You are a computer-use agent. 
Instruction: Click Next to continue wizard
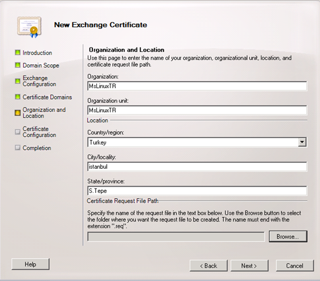coord(249,266)
